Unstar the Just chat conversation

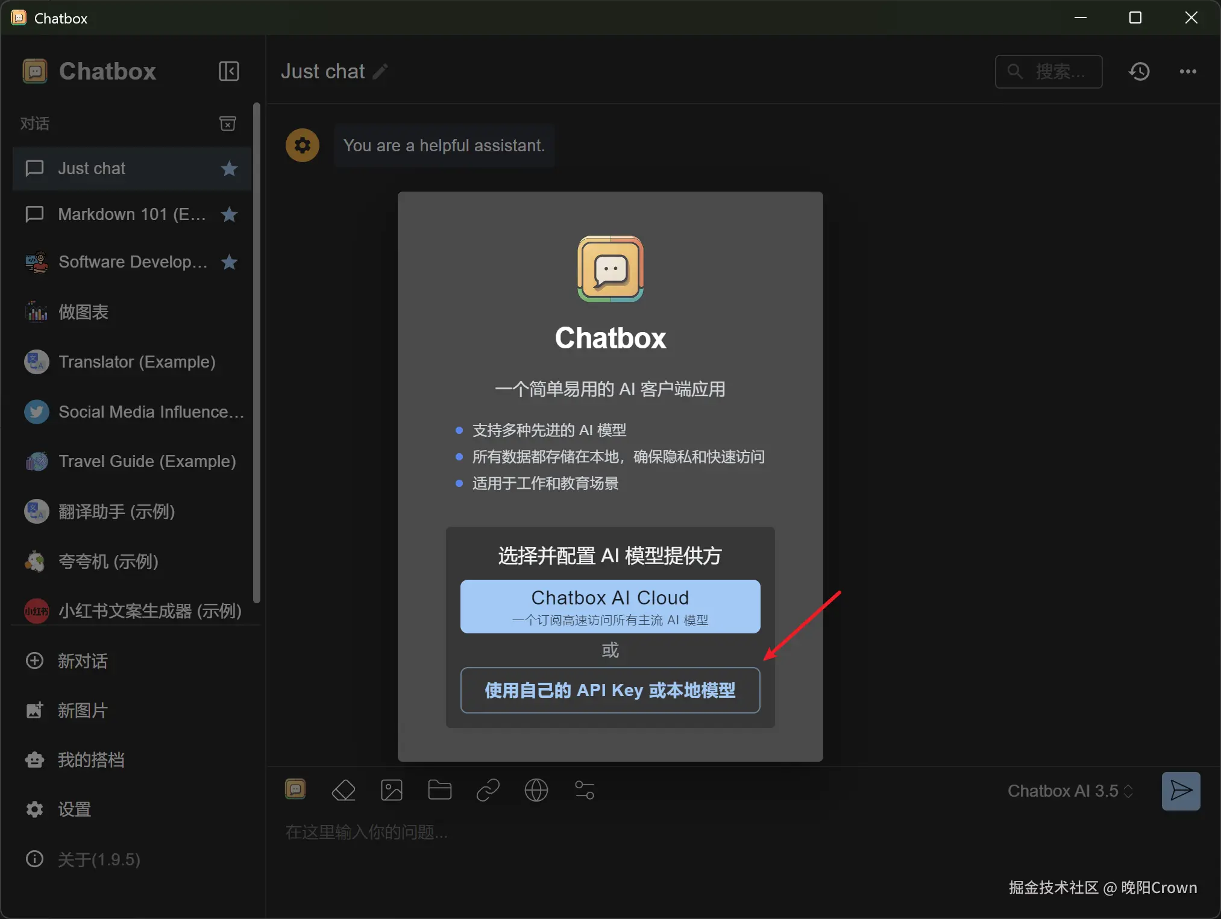coord(229,169)
